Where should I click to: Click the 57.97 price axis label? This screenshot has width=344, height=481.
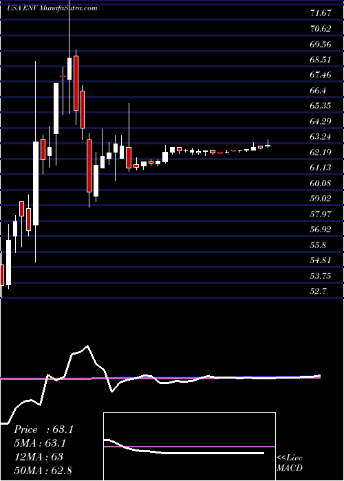pyautogui.click(x=321, y=214)
